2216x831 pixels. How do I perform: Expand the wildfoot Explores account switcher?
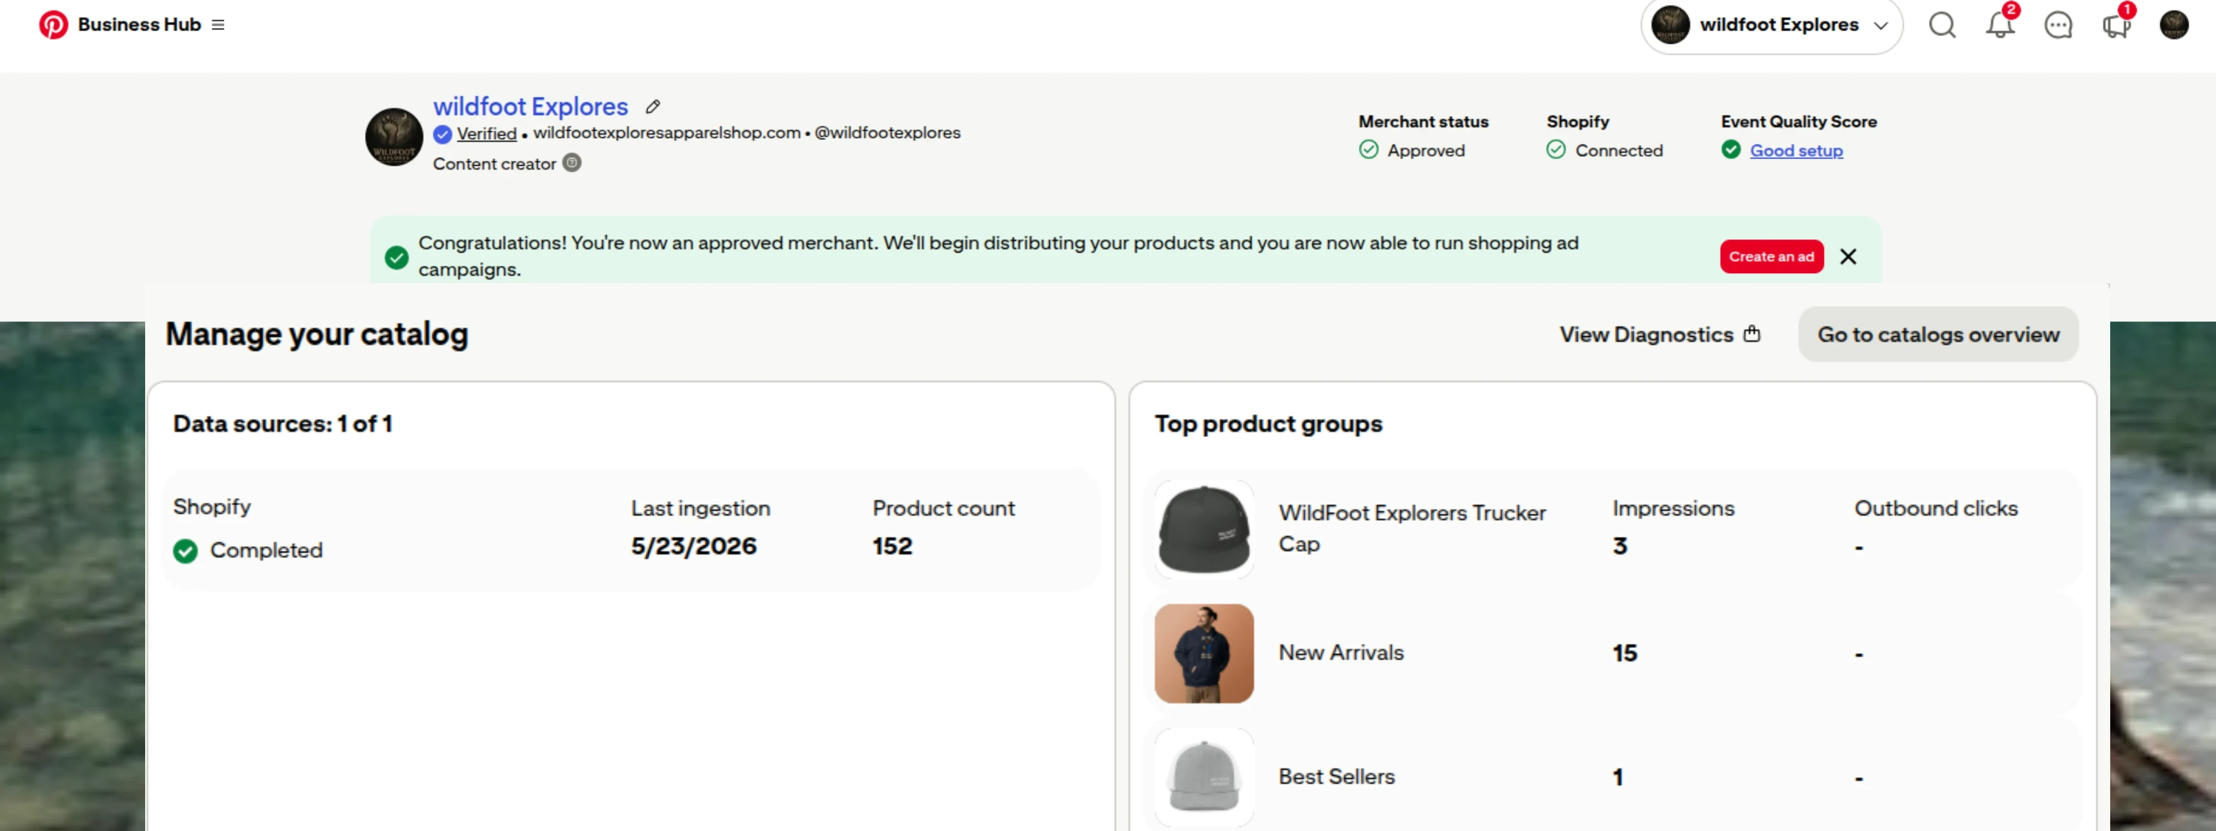click(1771, 25)
